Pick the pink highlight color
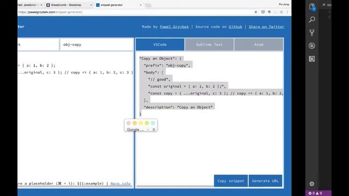349x196 pixels. coord(129,123)
